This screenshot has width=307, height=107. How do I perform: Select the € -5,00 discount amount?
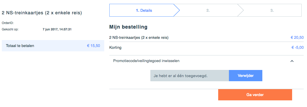(298, 47)
